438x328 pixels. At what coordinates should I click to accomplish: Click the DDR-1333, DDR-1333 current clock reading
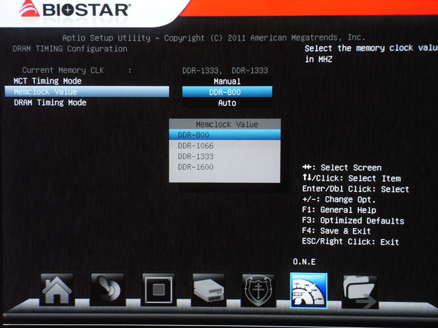pos(225,70)
